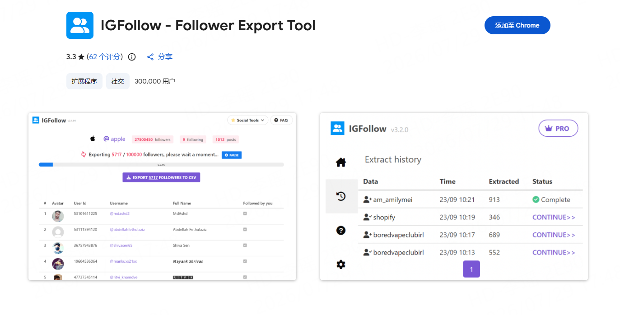The image size is (620, 315).
Task: Open the Extract history screenshot thumbnail
Action: pos(454,196)
